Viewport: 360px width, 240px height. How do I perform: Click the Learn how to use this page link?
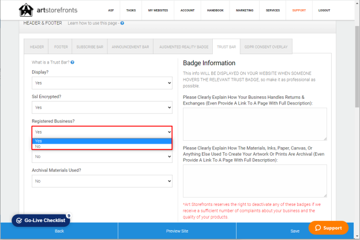click(92, 23)
